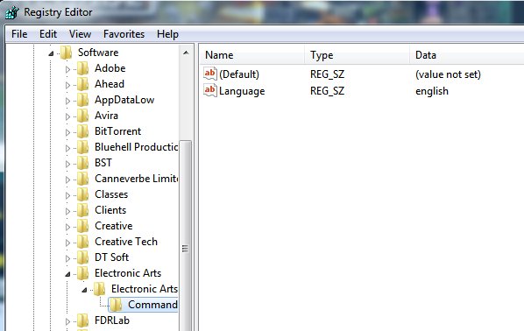Click the Command folder icon

(x=116, y=305)
